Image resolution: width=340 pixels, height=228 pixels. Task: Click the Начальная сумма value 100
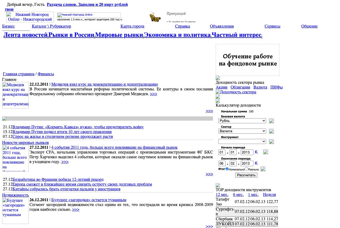pyautogui.click(x=251, y=112)
